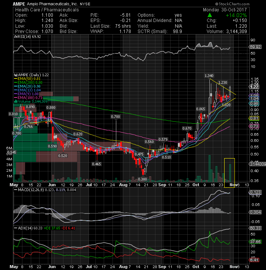
Task: Click the tallest October volume bar
Action: tap(209, 169)
